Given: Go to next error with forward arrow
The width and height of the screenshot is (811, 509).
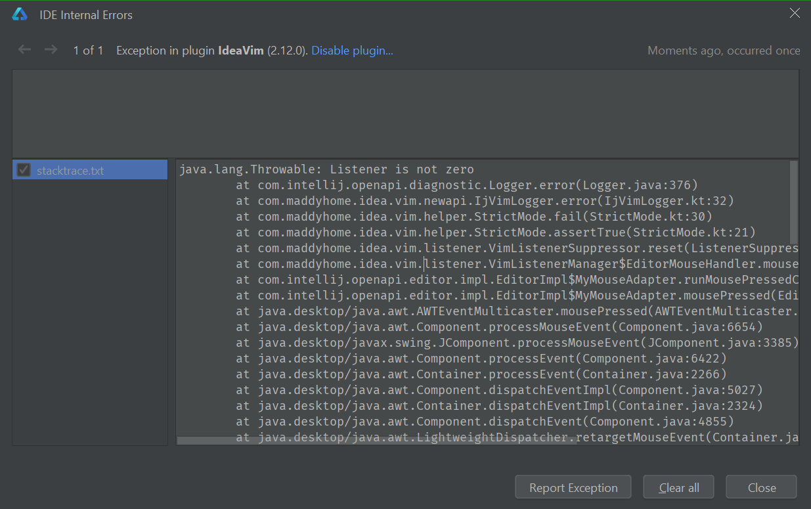Looking at the screenshot, I should point(51,50).
